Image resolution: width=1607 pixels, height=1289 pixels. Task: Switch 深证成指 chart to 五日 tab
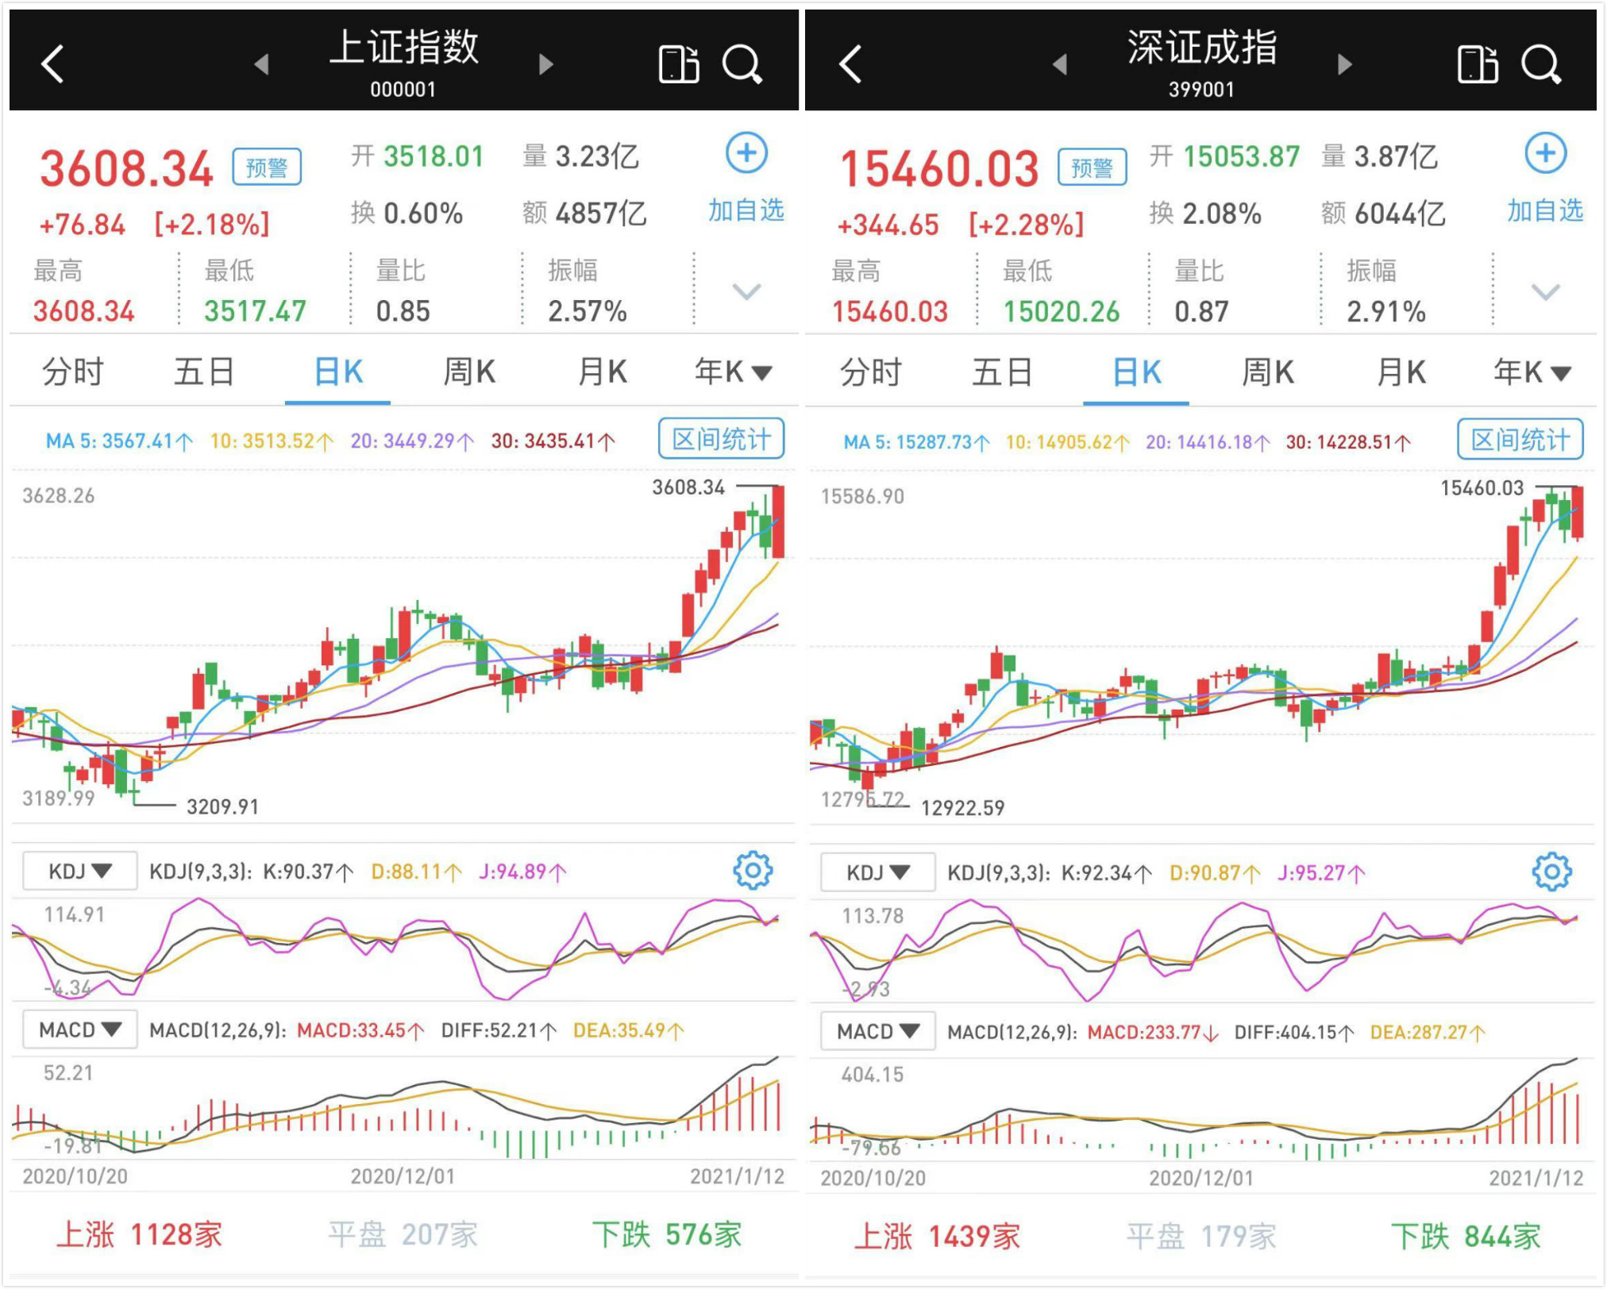tap(1003, 371)
